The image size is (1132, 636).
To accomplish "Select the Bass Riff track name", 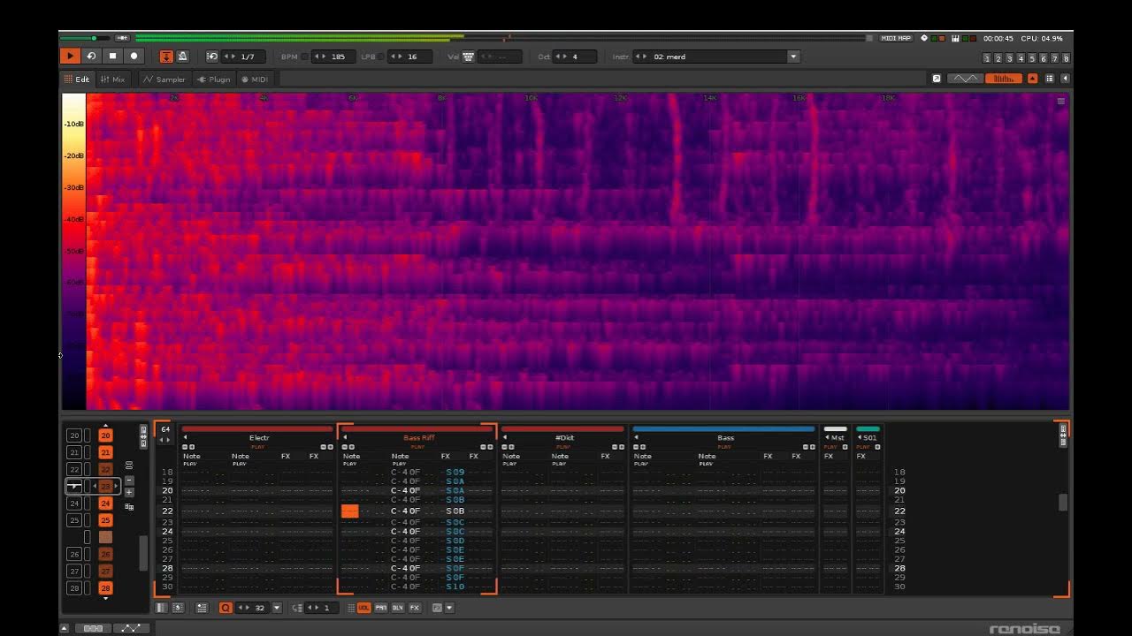I will point(419,438).
